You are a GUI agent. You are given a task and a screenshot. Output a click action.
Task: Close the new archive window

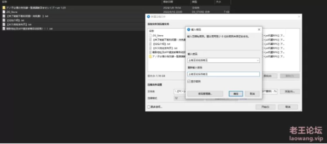[299, 17]
